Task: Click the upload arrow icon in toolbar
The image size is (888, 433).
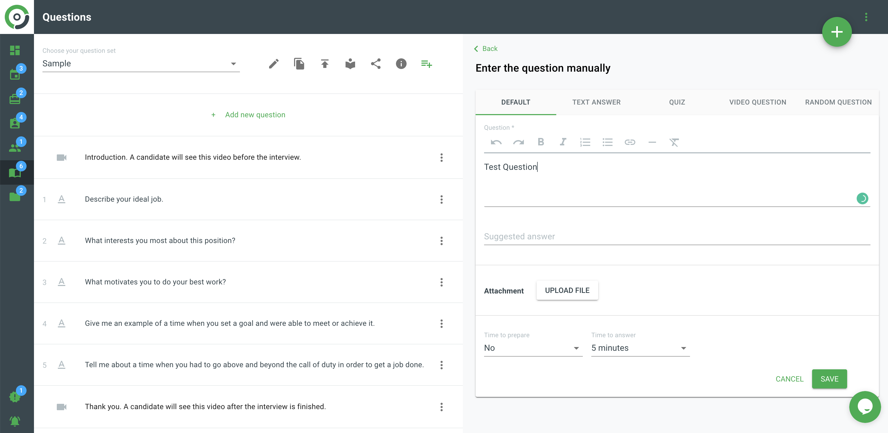Action: click(x=324, y=64)
